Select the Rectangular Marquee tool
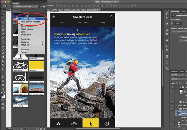187x130 pixels. pos(3,18)
